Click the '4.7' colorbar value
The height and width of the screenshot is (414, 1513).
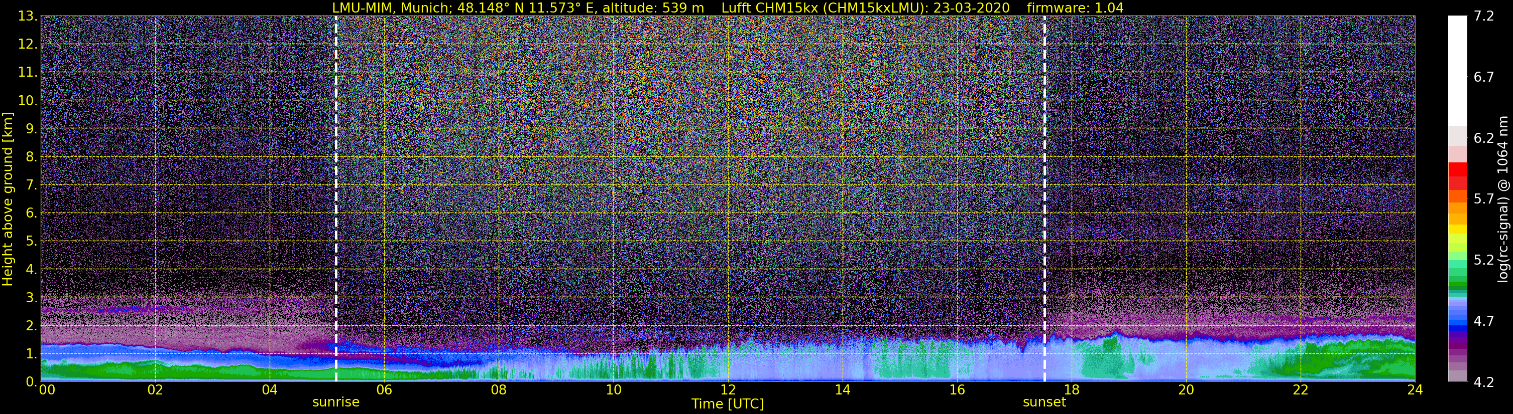pos(1484,321)
